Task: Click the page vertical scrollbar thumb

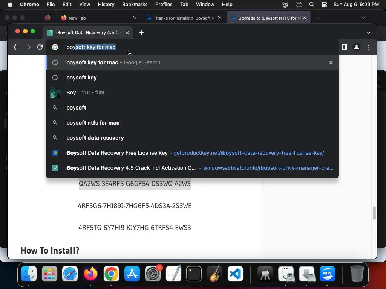Action: click(x=374, y=213)
